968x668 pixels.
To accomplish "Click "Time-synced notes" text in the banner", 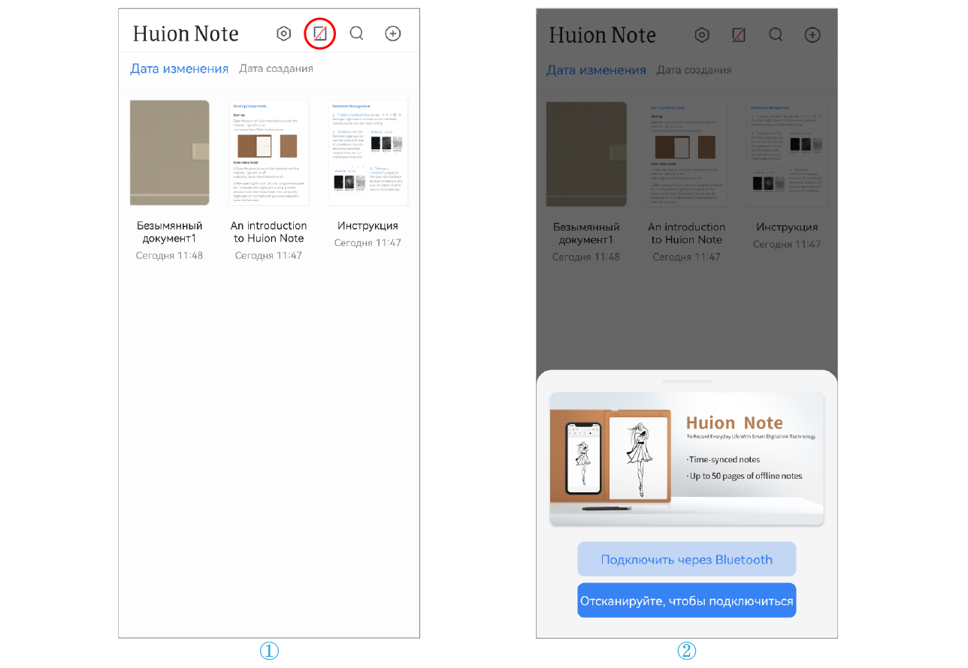I will pos(723,459).
